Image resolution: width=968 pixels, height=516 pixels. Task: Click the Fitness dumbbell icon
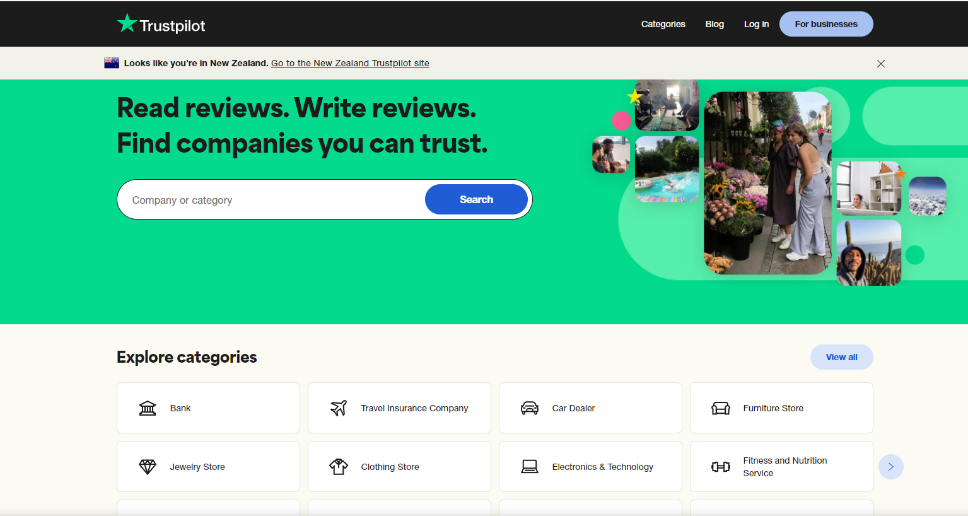[x=721, y=467]
